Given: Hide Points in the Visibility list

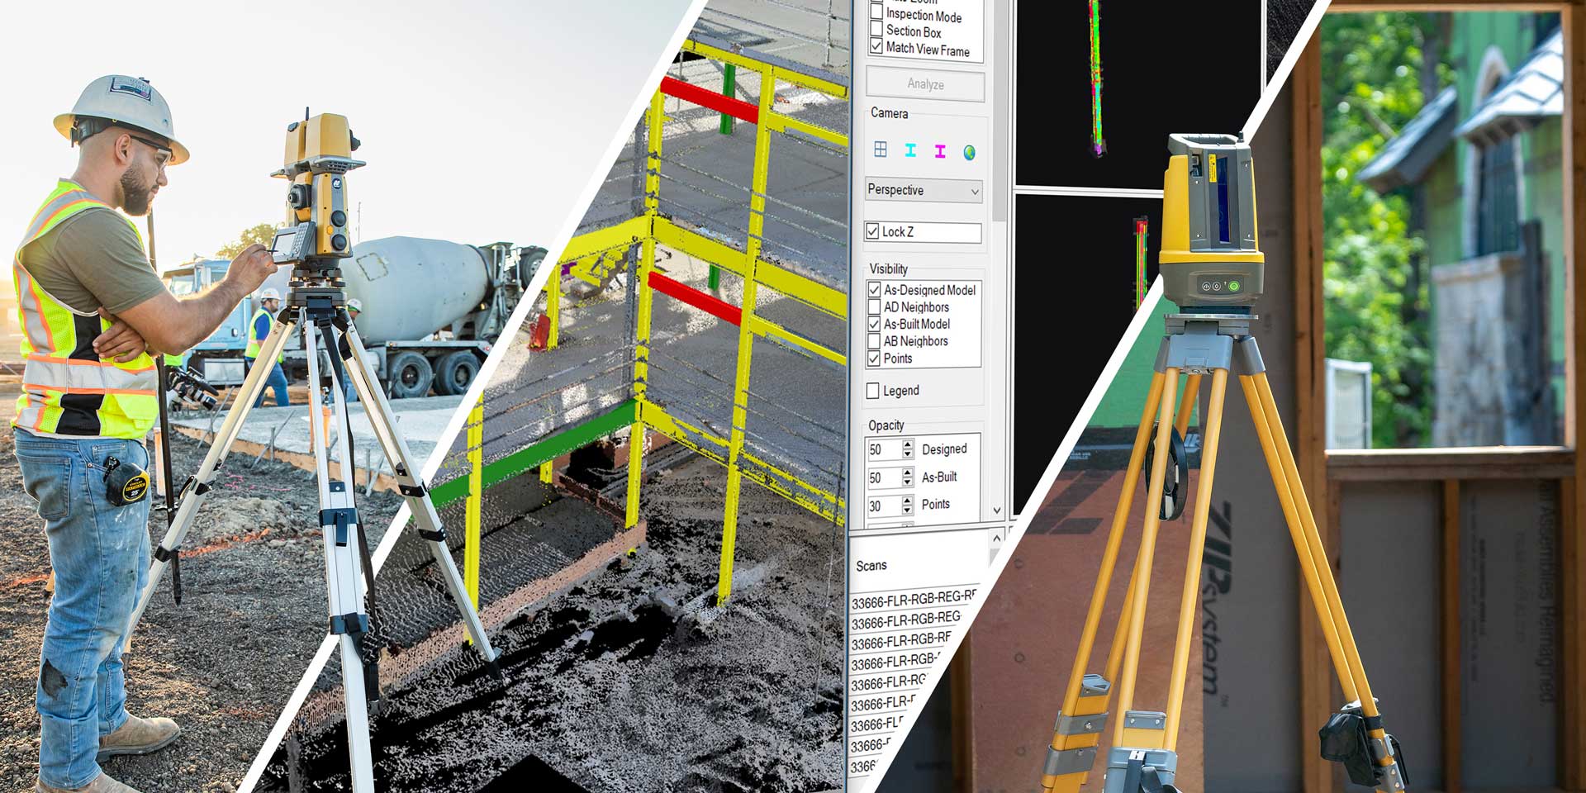Looking at the screenshot, I should tap(874, 359).
